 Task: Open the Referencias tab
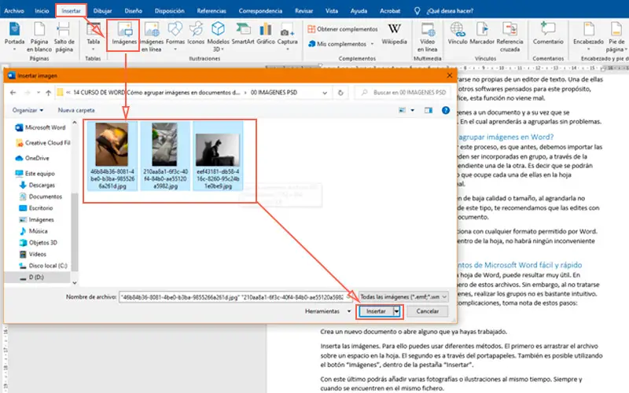point(212,11)
